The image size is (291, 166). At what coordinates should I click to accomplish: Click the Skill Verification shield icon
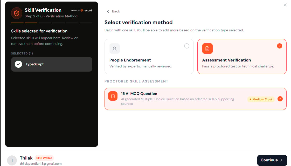click(x=17, y=13)
